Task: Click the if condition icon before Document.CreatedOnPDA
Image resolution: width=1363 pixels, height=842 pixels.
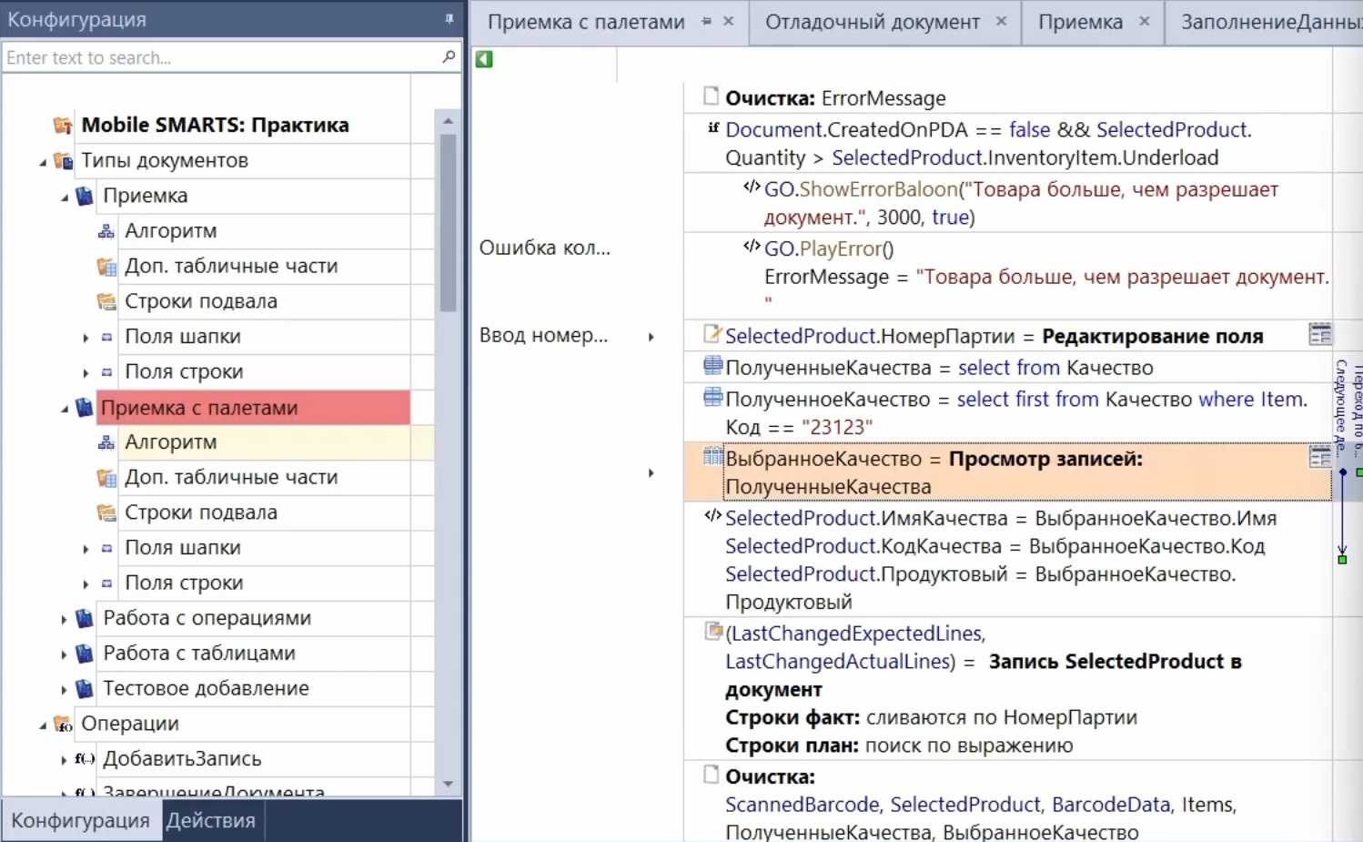Action: click(713, 127)
